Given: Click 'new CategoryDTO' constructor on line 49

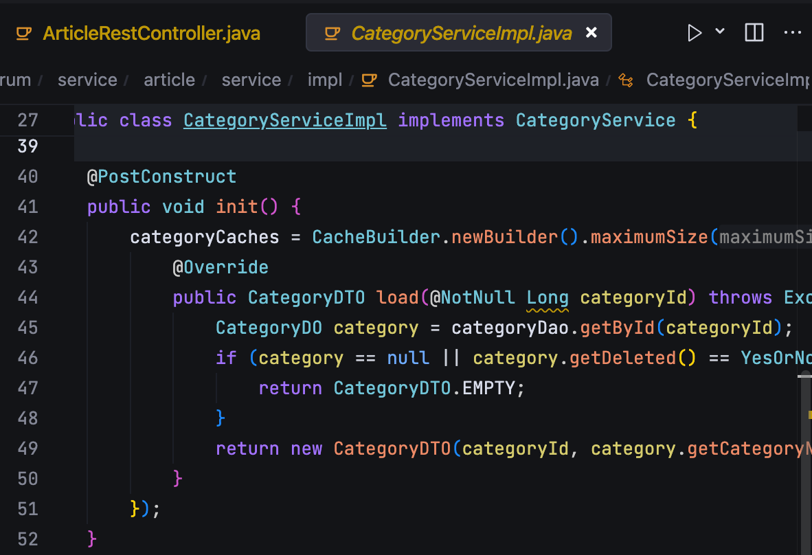Looking at the screenshot, I should click(371, 449).
